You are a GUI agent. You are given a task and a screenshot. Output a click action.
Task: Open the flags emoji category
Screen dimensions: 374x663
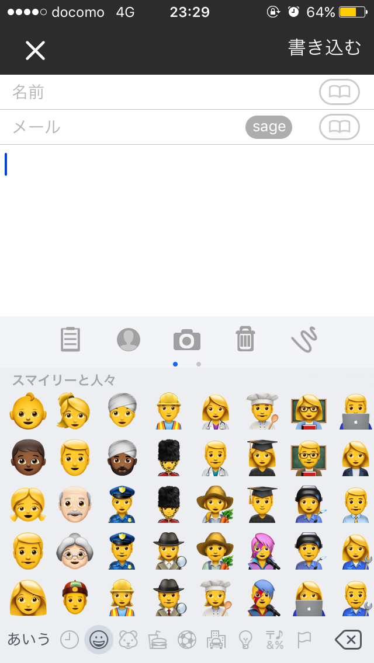(x=304, y=640)
